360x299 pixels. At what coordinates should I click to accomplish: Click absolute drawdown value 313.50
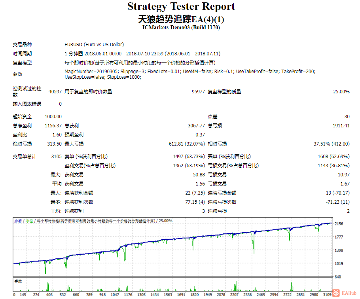point(55,144)
